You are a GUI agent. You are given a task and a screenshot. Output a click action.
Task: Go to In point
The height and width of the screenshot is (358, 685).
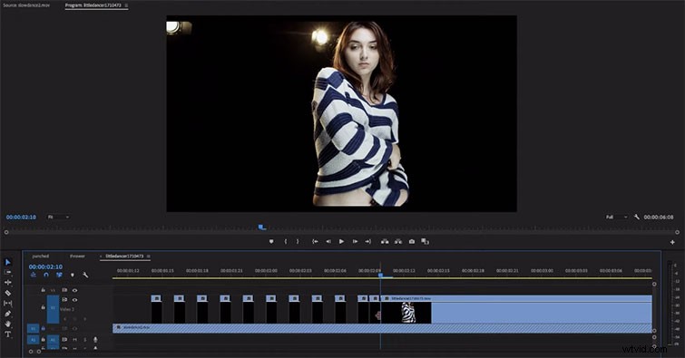pos(315,241)
